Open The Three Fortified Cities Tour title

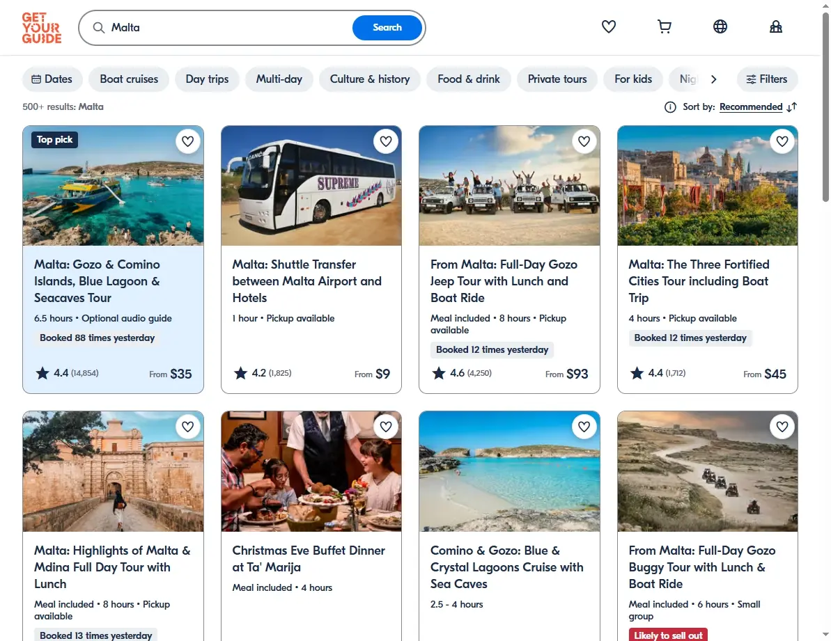point(699,281)
